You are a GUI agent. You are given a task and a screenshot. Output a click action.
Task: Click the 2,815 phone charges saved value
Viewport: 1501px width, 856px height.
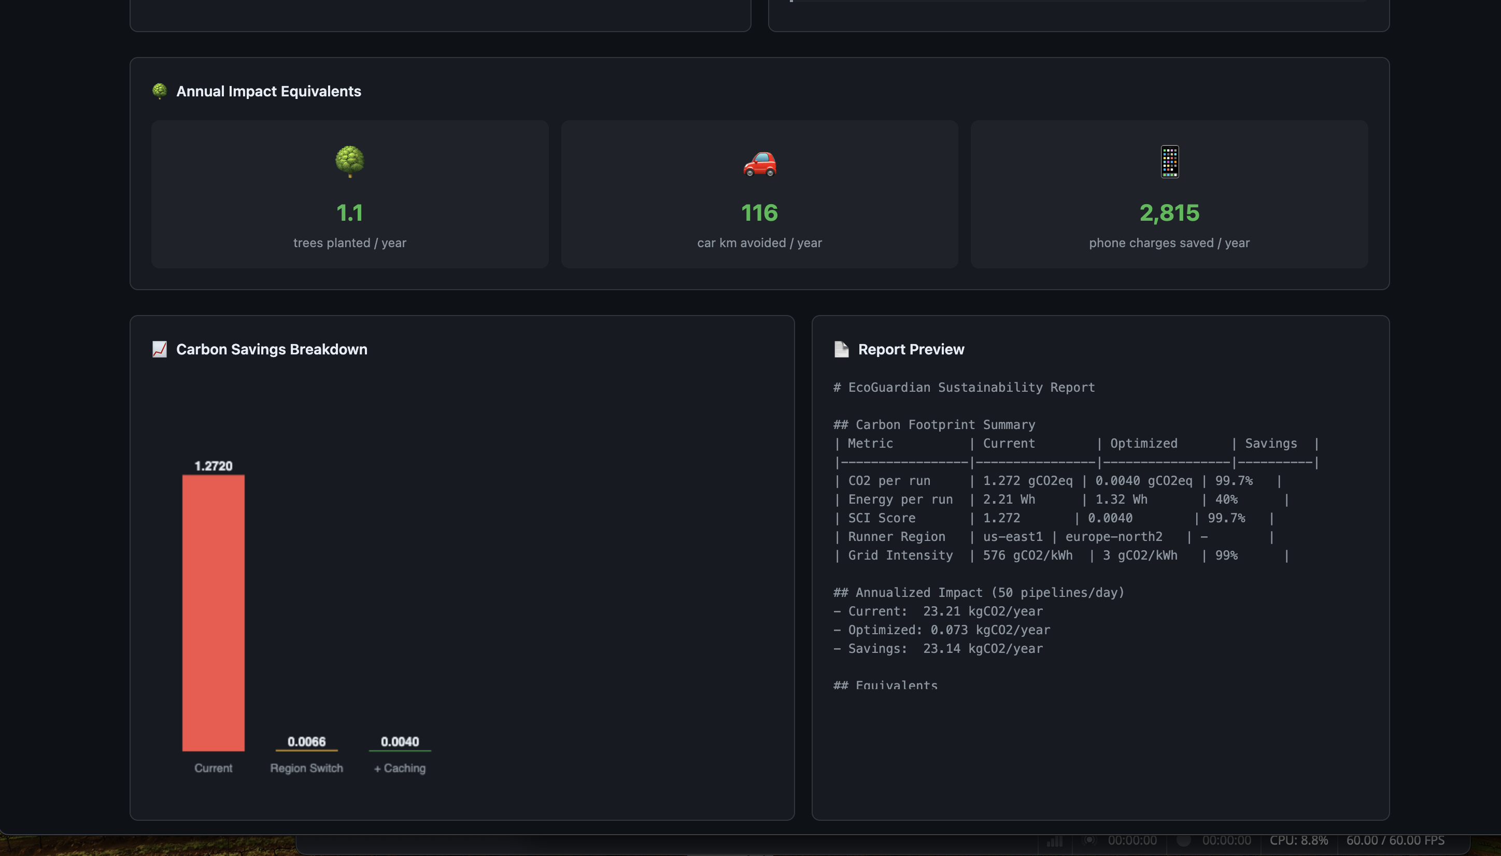(1169, 213)
